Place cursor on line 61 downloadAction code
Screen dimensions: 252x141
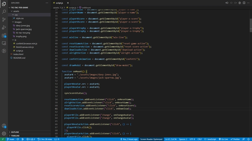98,109
